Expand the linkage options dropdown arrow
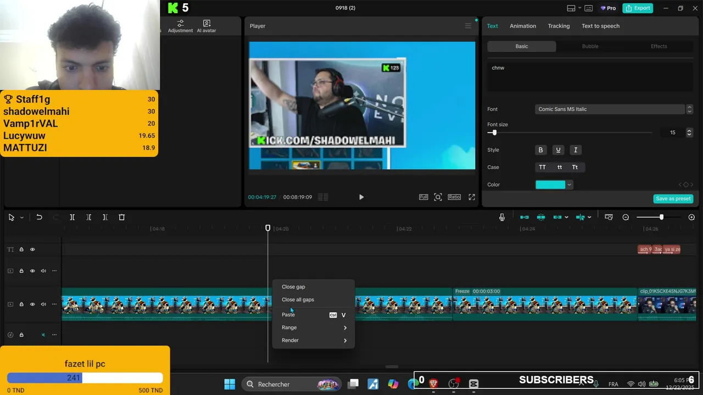This screenshot has height=395, width=703. [566, 217]
